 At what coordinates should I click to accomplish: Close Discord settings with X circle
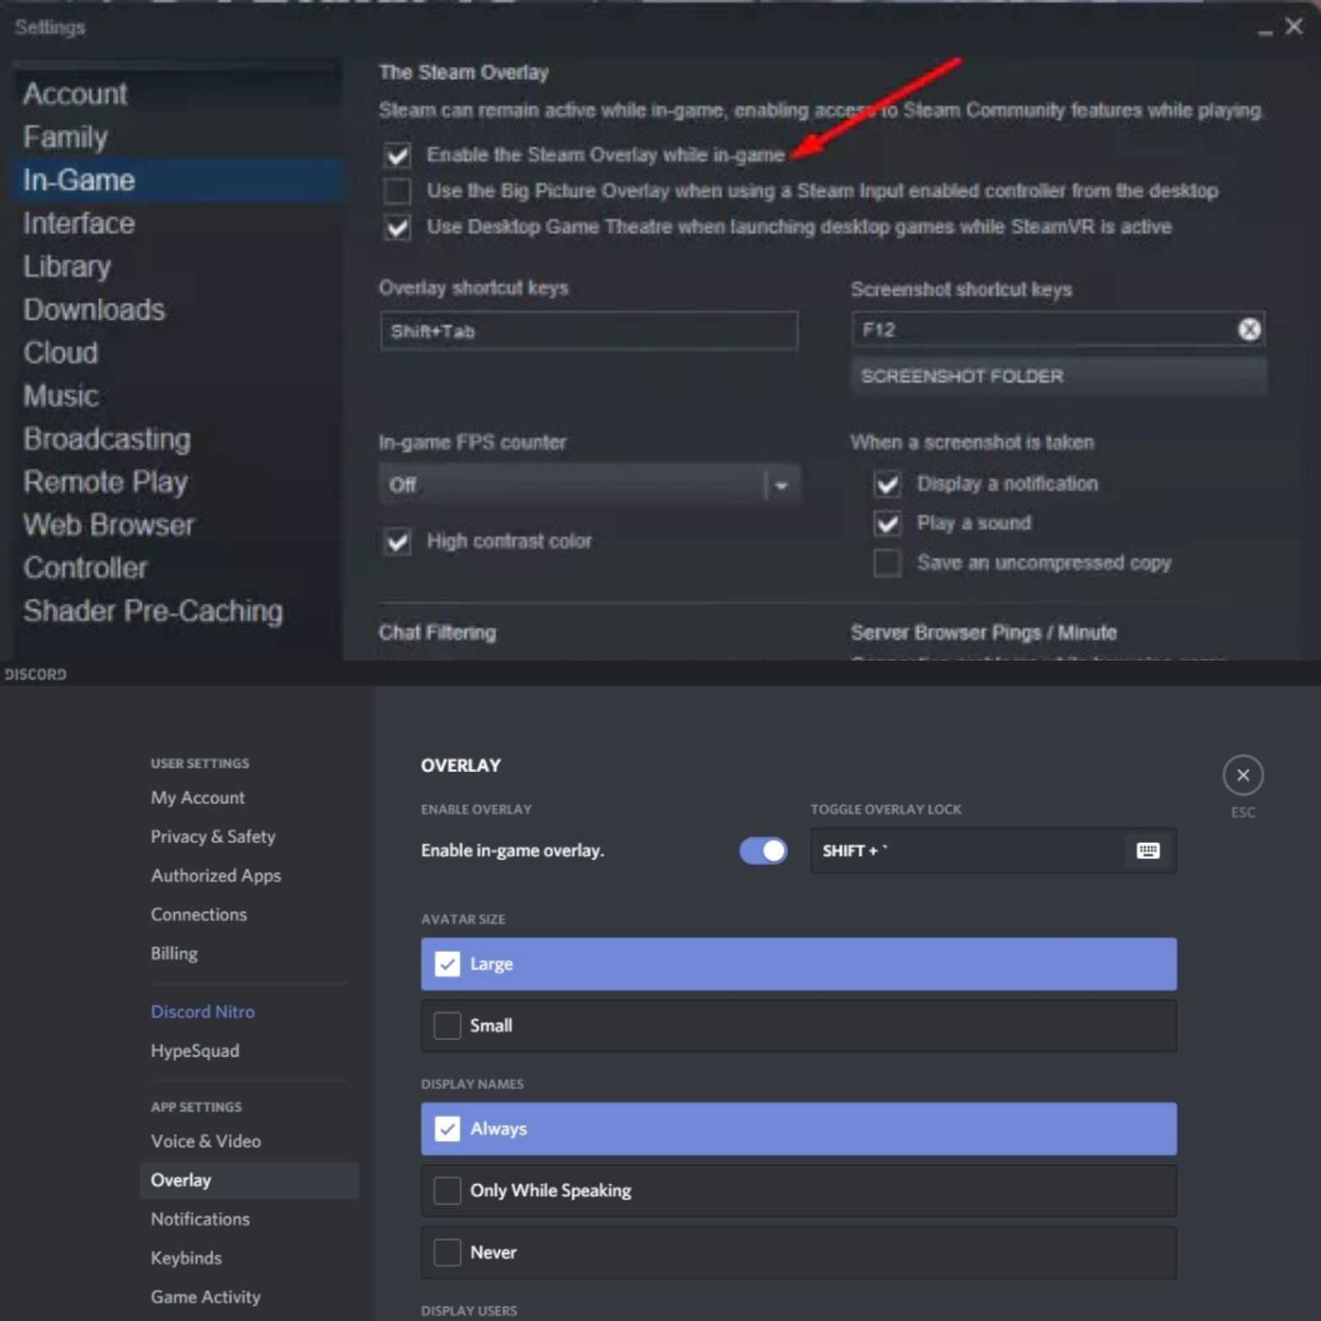[1242, 775]
